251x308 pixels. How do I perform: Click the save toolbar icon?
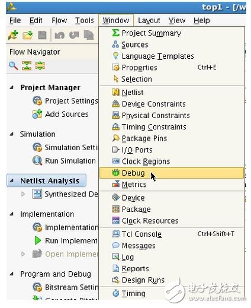pyautogui.click(x=42, y=36)
